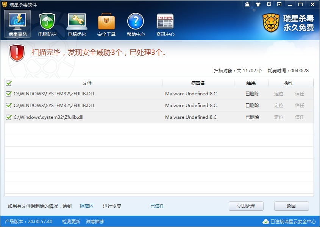Click the 结果 column header
Screen dimensions: 320x227
(x=251, y=83)
